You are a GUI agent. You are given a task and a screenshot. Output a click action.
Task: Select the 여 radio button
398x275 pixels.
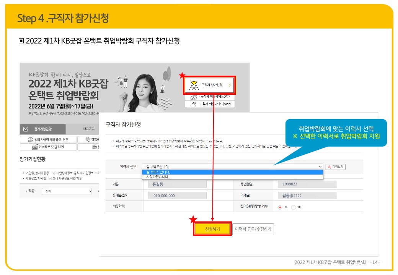[x=294, y=207]
